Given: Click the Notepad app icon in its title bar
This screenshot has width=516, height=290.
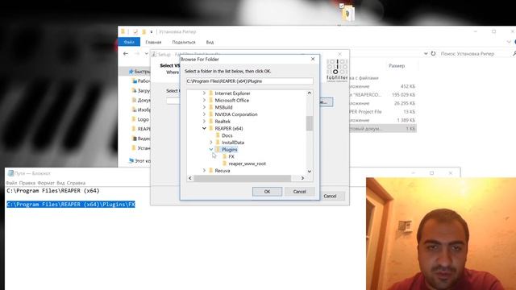Looking at the screenshot, I should point(10,173).
